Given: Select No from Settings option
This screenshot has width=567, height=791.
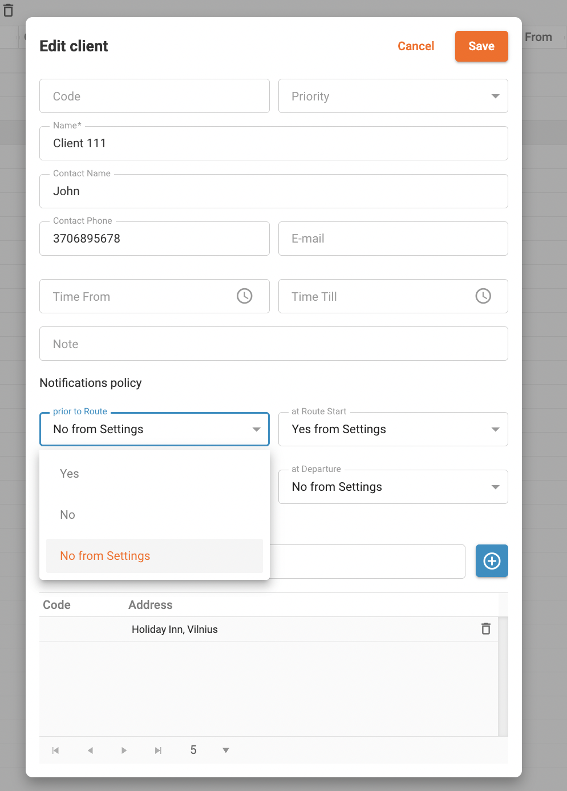Looking at the screenshot, I should [x=105, y=556].
